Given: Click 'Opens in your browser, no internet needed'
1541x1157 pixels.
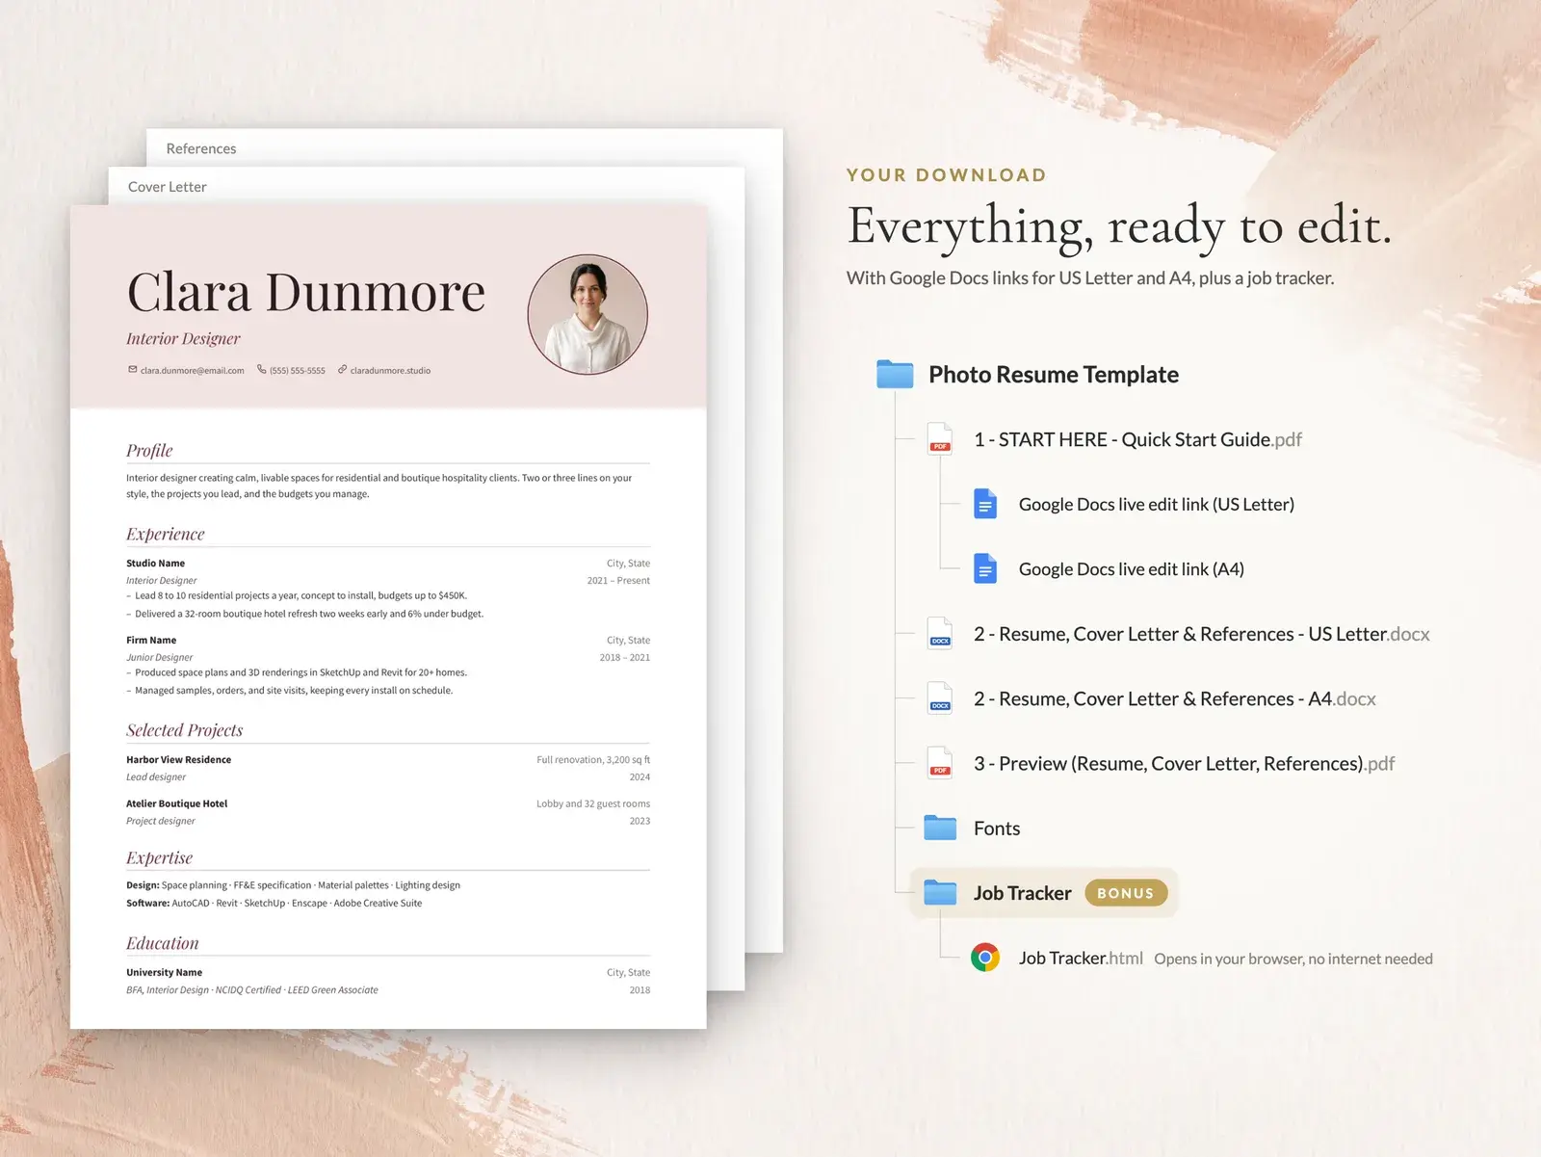Looking at the screenshot, I should point(1293,959).
